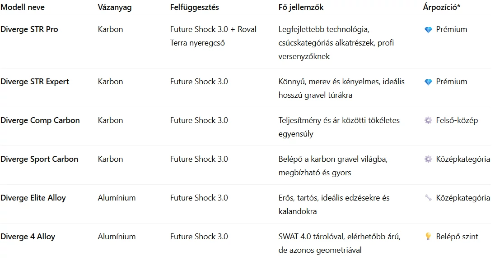Click the Diverge Comp Carbon model name
The width and height of the screenshot is (495, 260).
click(x=40, y=121)
